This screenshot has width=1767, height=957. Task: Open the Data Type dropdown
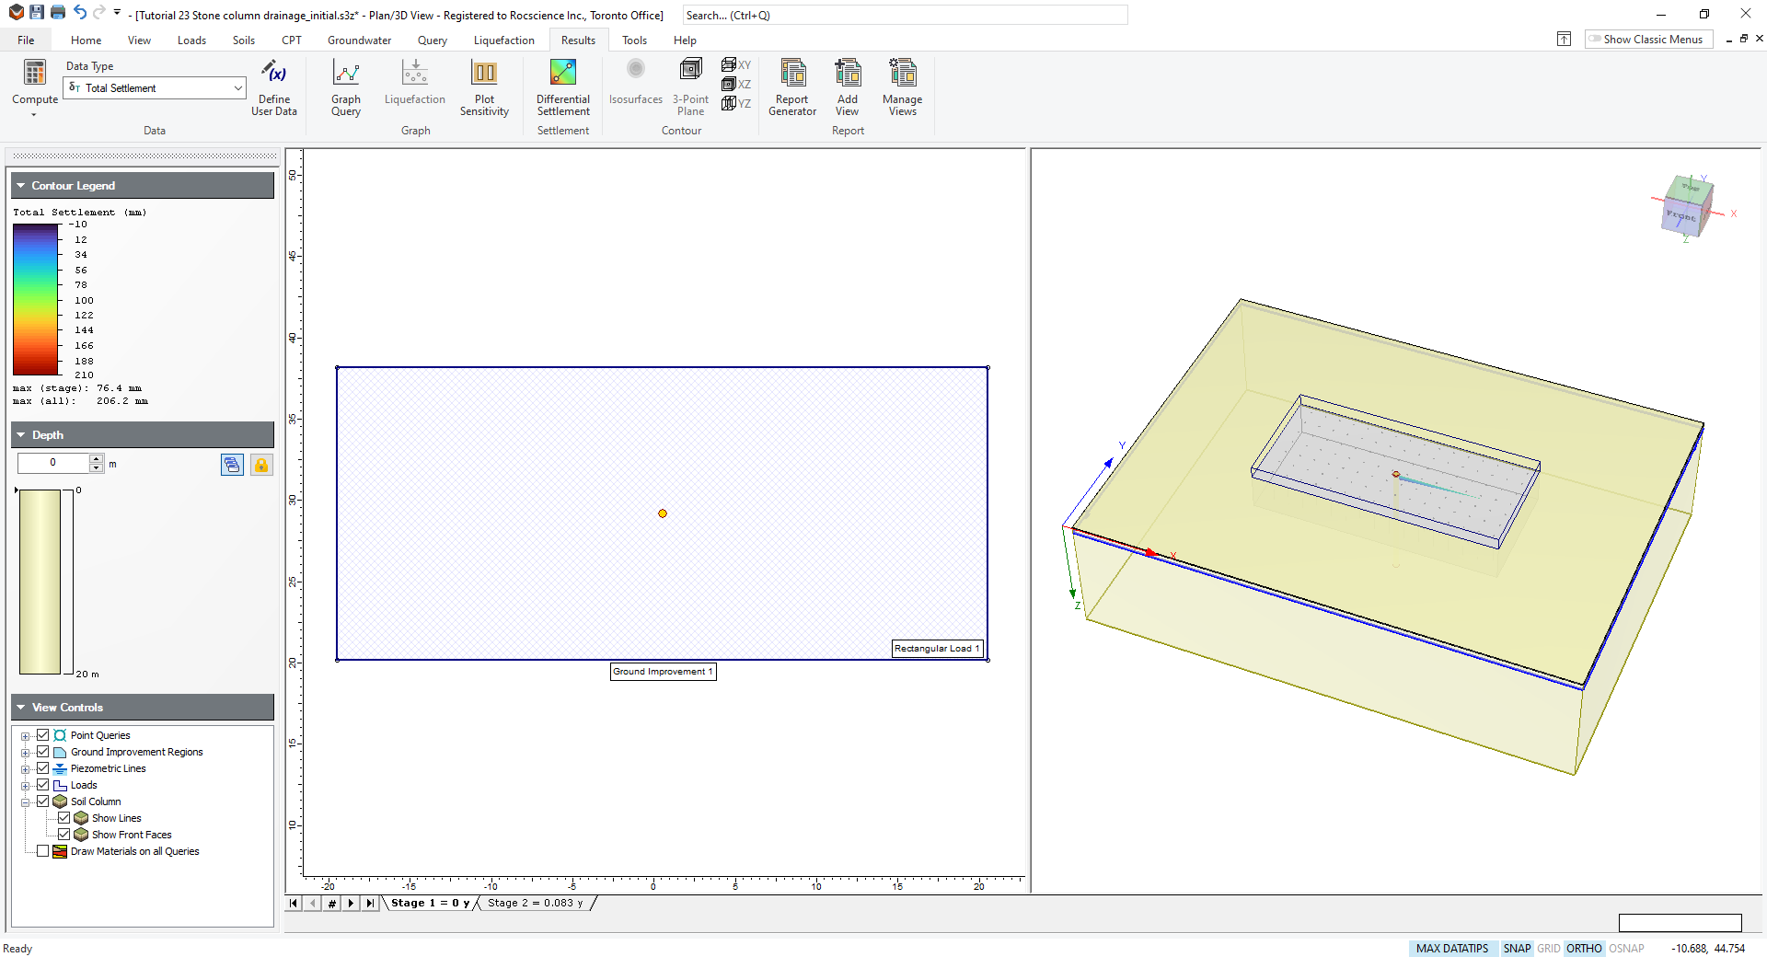click(237, 88)
